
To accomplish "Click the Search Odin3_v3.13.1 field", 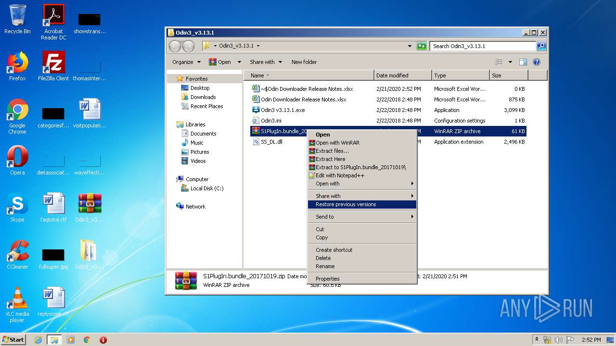I will click(x=483, y=46).
